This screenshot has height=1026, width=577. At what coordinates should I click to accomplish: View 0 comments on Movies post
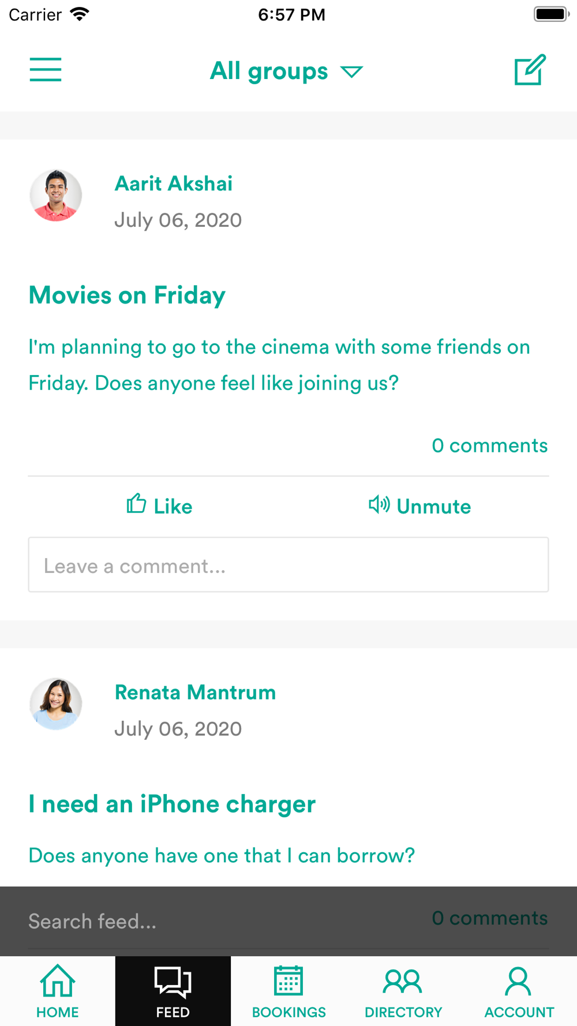(x=489, y=445)
